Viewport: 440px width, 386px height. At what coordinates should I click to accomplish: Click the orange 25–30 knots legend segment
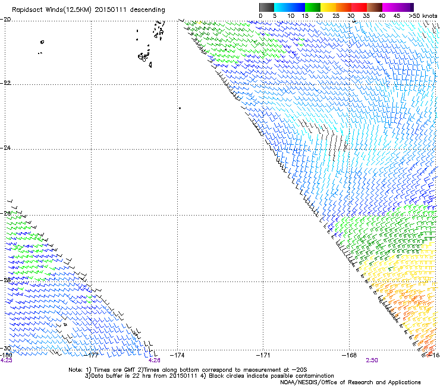(344, 7)
